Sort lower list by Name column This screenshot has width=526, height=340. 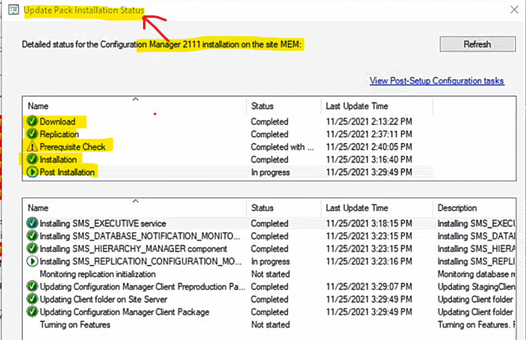click(134, 208)
